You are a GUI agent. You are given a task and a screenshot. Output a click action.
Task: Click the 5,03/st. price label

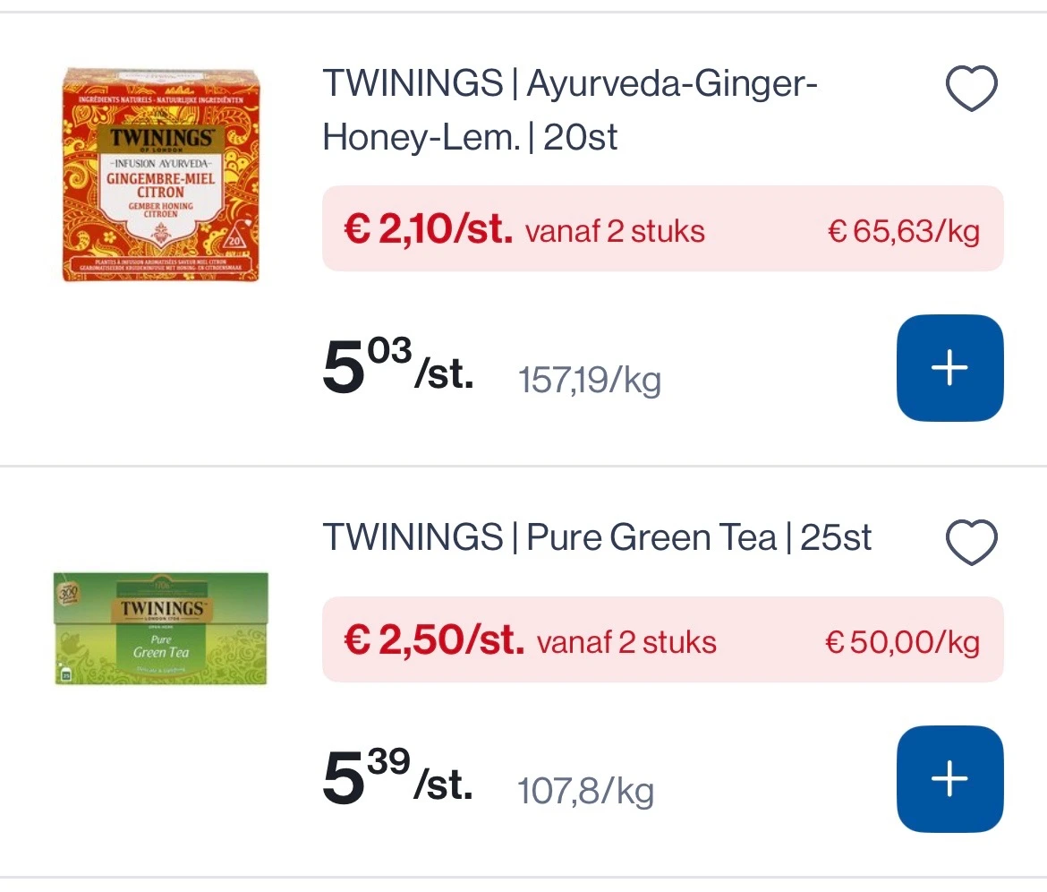(x=396, y=367)
